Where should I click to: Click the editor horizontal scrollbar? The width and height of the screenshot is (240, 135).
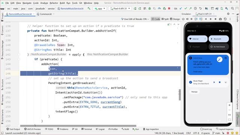pos(78,126)
